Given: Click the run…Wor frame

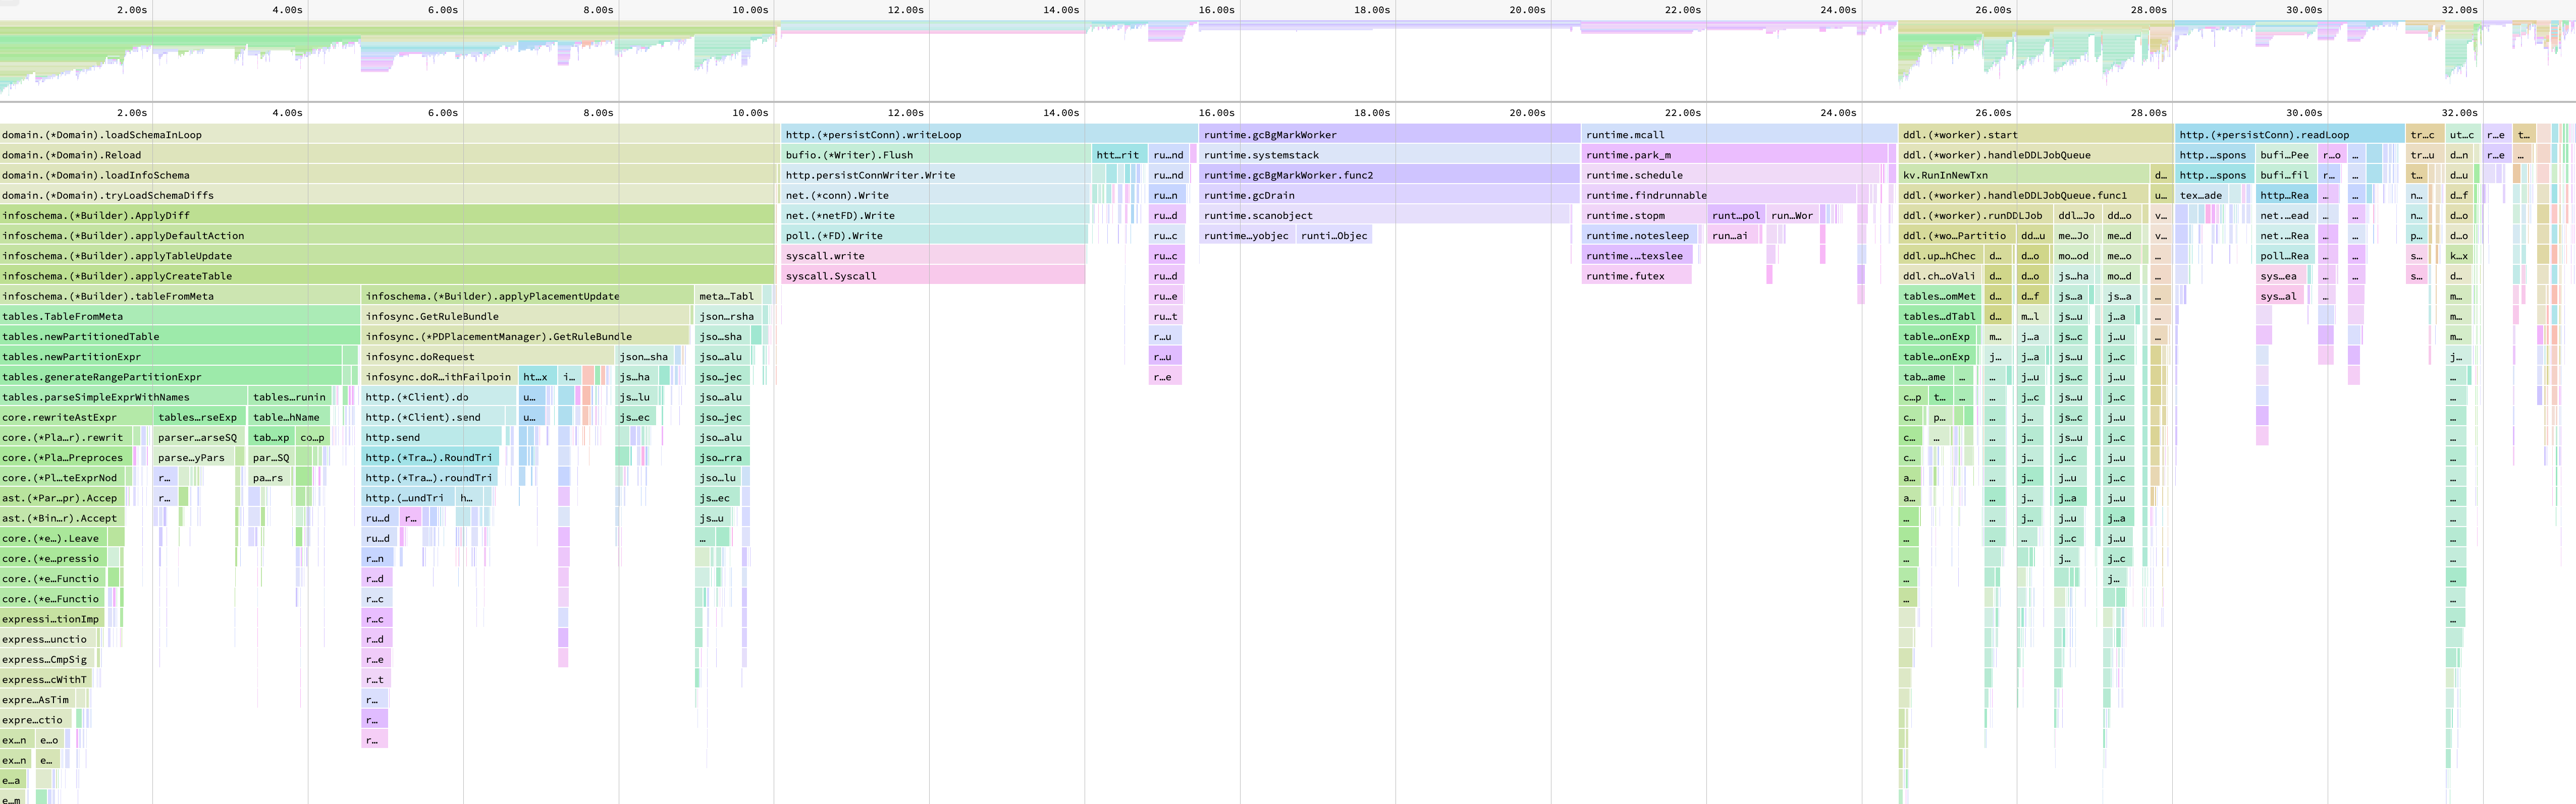Looking at the screenshot, I should click(x=1792, y=215).
